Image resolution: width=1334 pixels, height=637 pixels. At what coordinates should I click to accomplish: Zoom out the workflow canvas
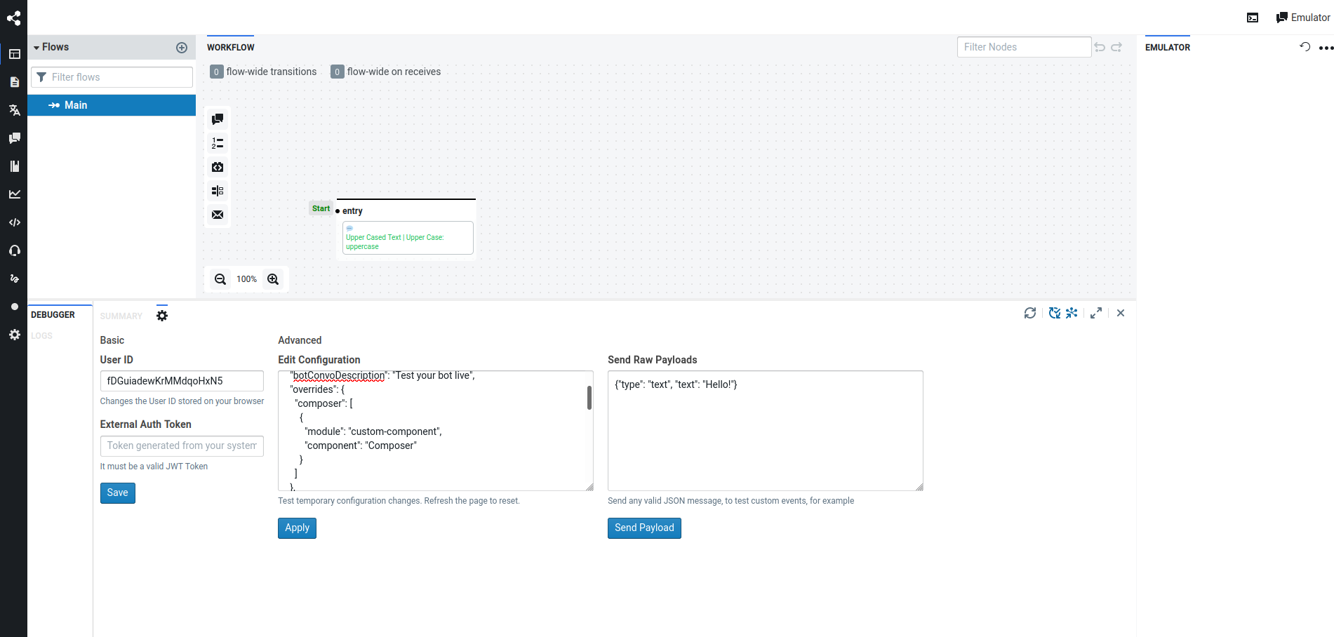[x=220, y=279]
